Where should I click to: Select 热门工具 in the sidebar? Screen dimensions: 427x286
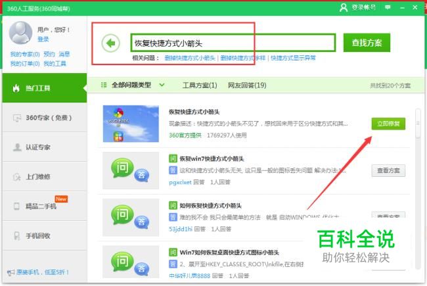coord(45,88)
